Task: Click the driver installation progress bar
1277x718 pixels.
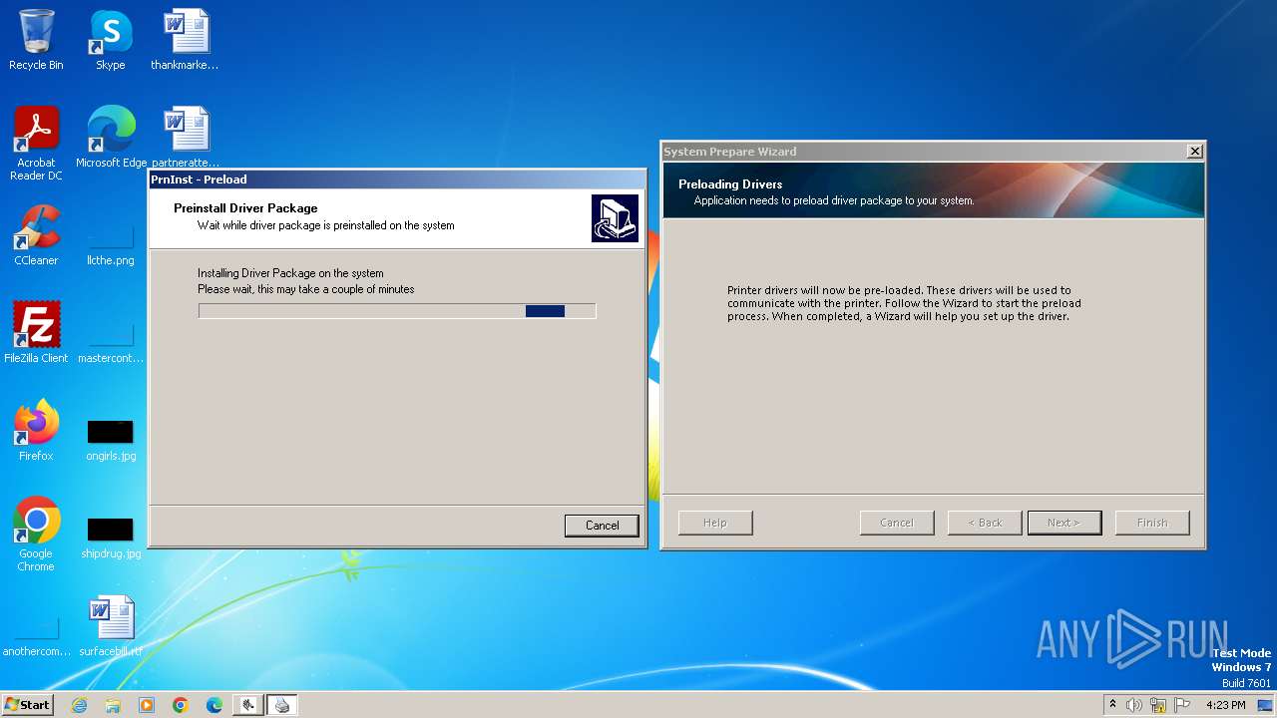Action: click(x=397, y=311)
